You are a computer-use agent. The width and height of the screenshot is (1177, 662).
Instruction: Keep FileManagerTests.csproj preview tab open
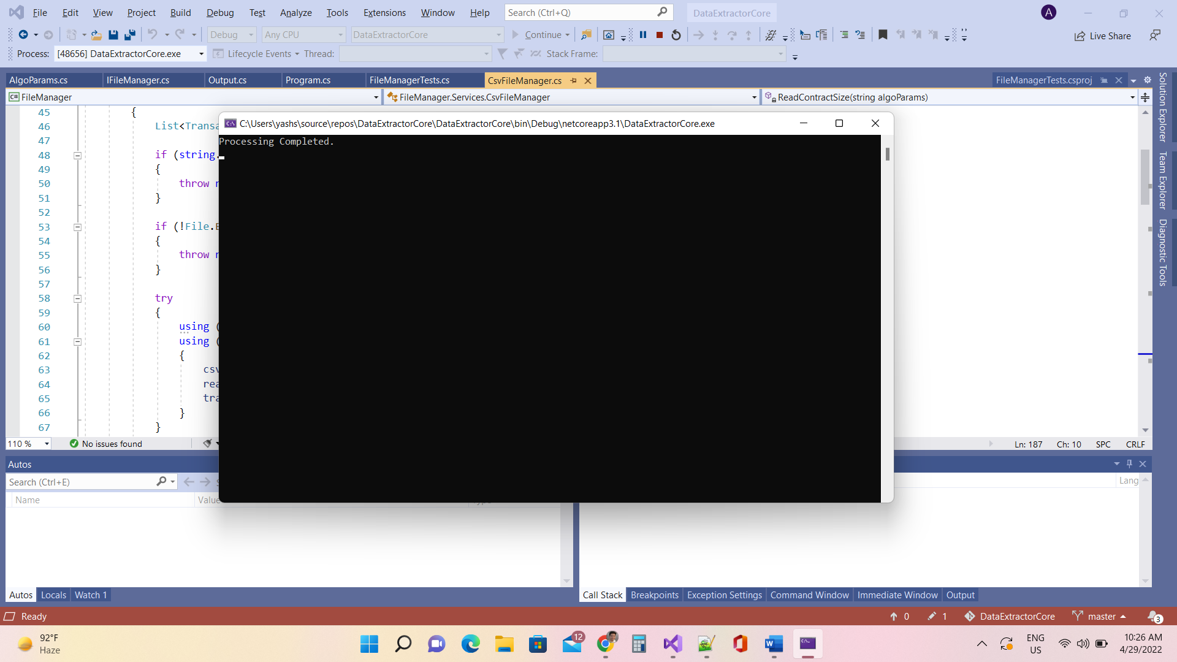click(x=1104, y=80)
